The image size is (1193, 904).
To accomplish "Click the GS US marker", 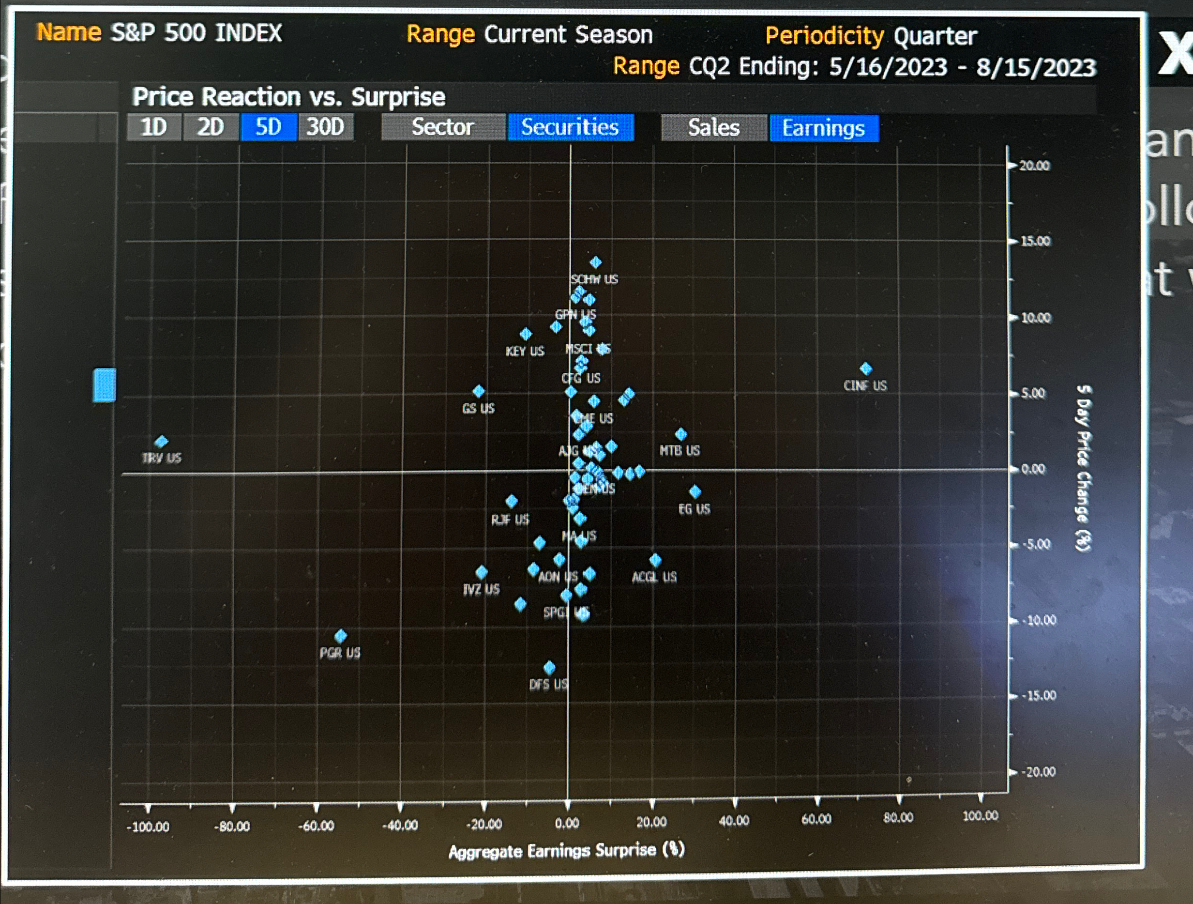I will [x=479, y=390].
